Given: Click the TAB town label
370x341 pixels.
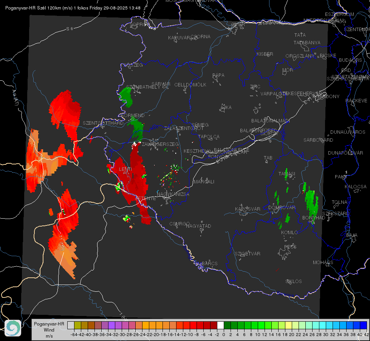Looking at the screenshot, I should (x=268, y=158).
